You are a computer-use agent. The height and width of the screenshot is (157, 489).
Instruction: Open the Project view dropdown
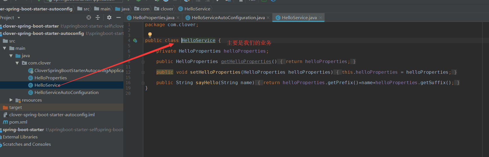(x=19, y=18)
